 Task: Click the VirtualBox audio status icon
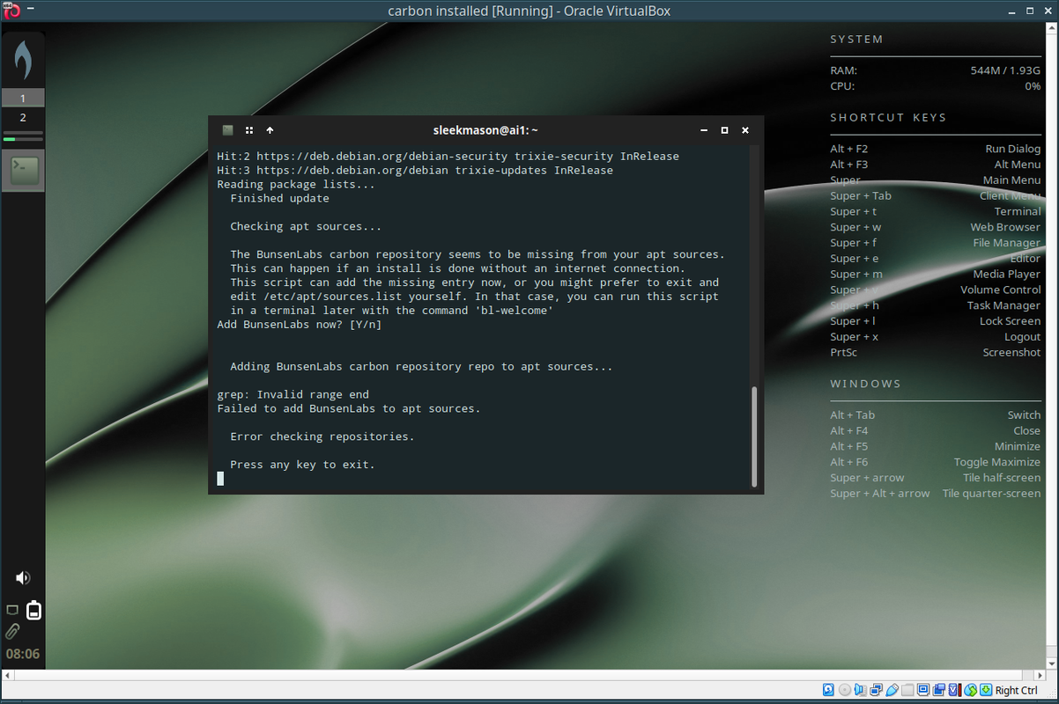tap(860, 690)
